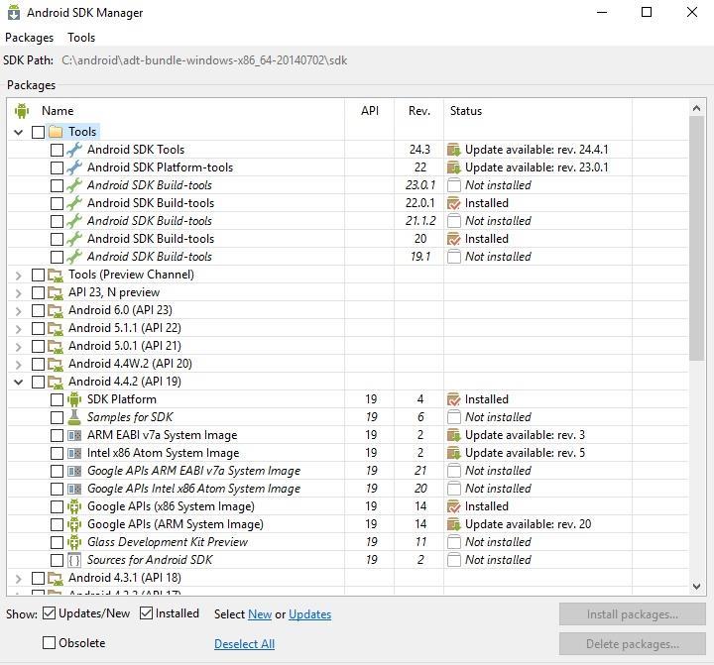
Task: Click the braces icon of Sources for Android SDK
Action: 74,560
